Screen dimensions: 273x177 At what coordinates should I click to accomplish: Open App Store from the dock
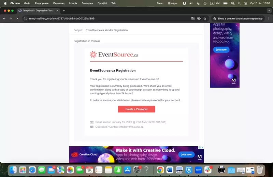127,170
